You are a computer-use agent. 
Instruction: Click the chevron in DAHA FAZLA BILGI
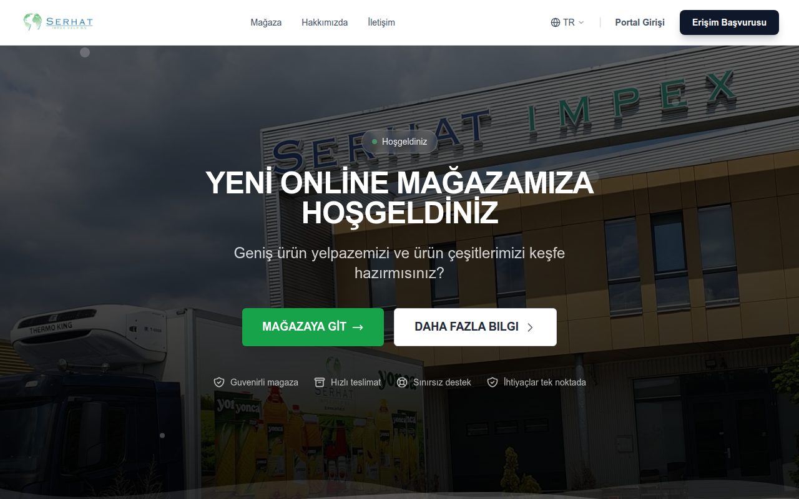pyautogui.click(x=530, y=327)
